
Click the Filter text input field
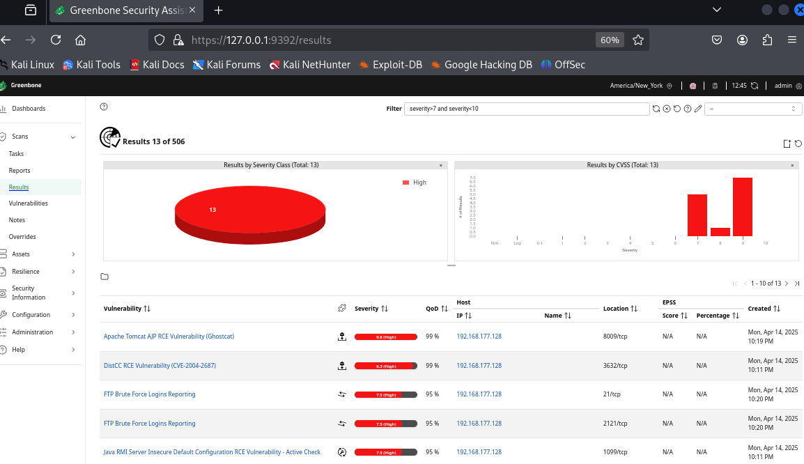point(526,109)
